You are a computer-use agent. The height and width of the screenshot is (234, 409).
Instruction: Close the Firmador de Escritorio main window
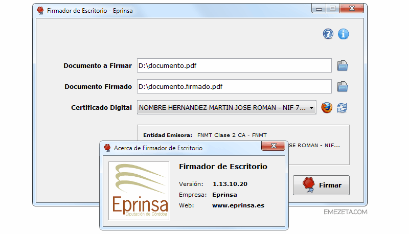(x=352, y=8)
